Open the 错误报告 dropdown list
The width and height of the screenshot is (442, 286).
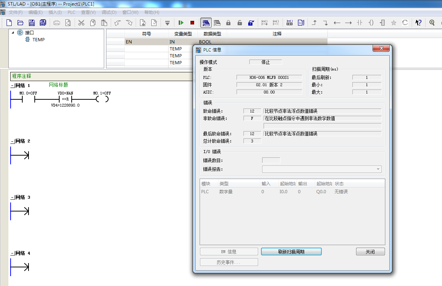point(378,169)
